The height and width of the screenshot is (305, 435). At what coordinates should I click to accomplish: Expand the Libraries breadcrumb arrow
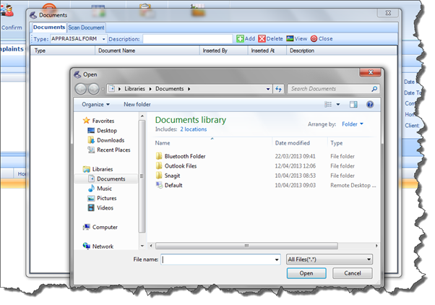pos(150,89)
